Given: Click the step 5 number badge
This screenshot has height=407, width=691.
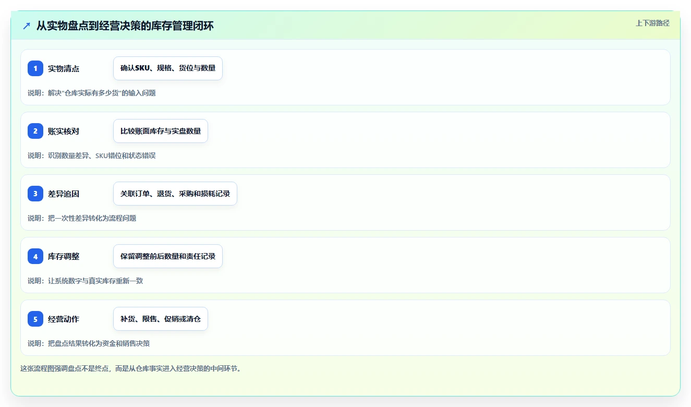Looking at the screenshot, I should (35, 319).
